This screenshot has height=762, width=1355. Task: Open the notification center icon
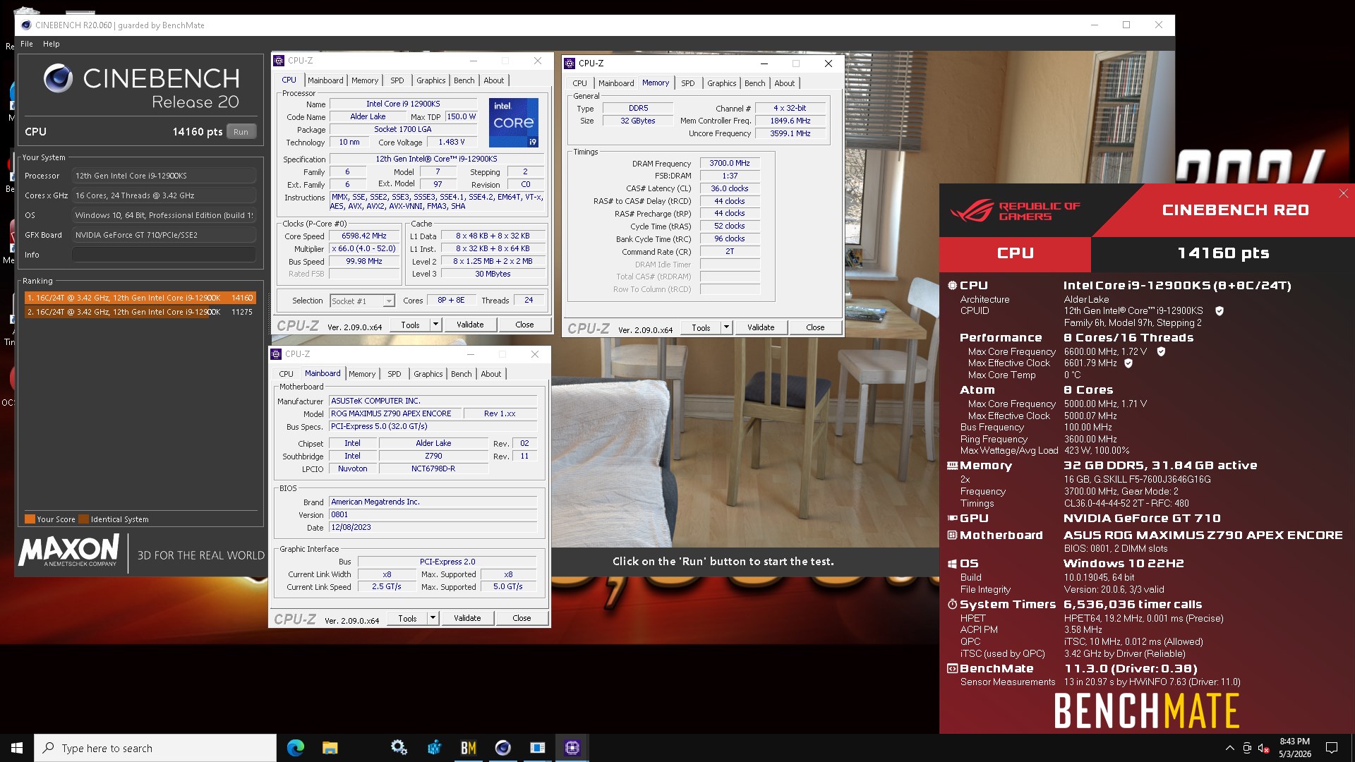1332,748
